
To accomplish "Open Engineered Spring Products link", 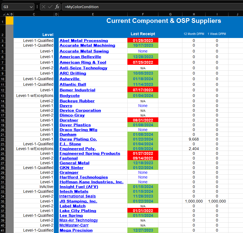I will [x=90, y=153].
